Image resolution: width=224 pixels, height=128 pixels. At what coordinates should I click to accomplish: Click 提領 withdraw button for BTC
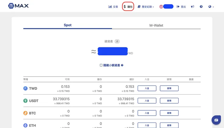169,113
